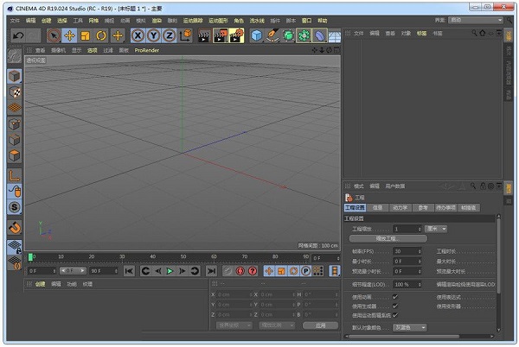This screenshot has width=519, height=347.
Task: Toggle the X axis lock icon
Action: [138, 35]
